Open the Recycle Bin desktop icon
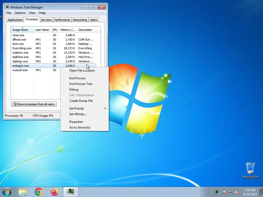 tap(250, 171)
